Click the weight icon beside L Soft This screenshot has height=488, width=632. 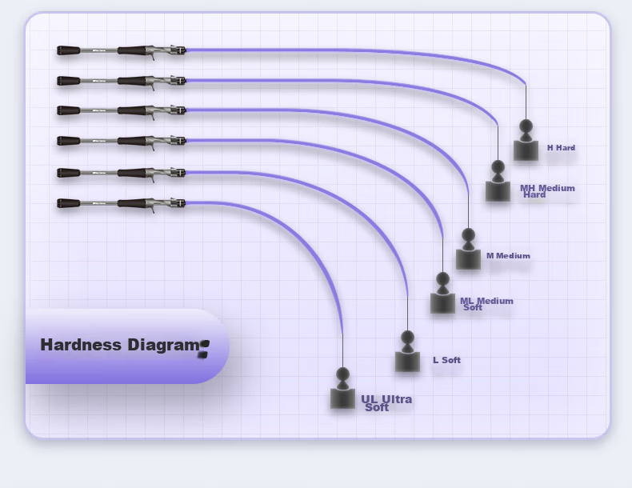coord(407,351)
